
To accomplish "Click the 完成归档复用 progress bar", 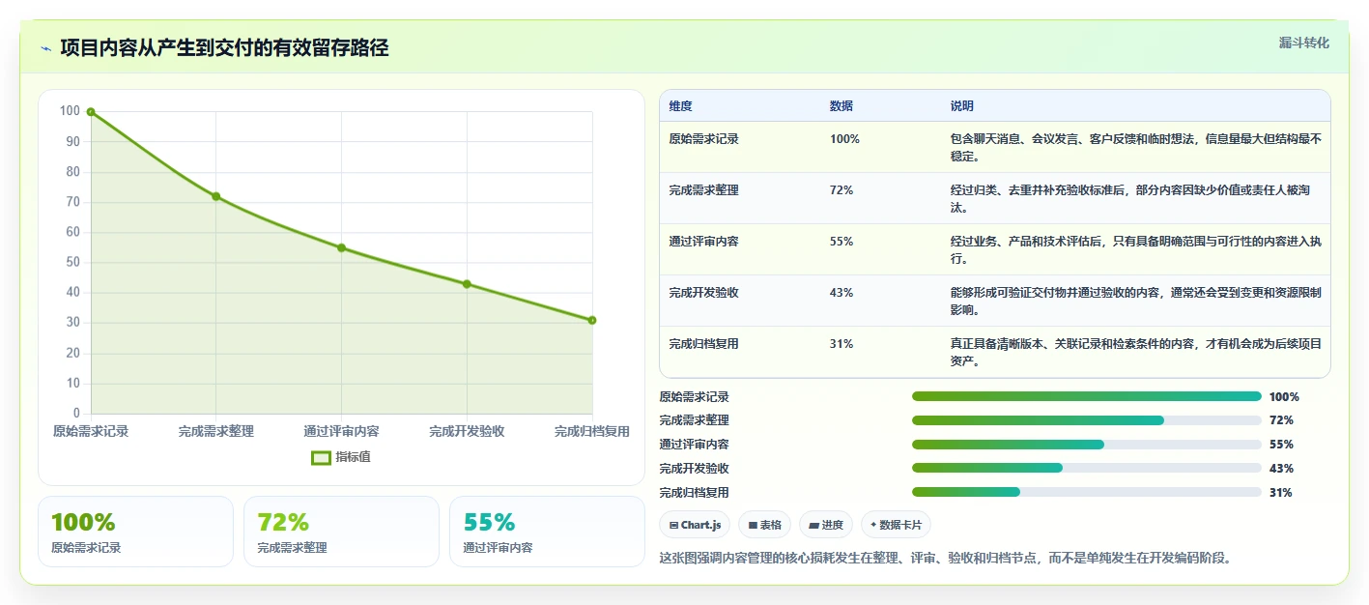I will coord(1087,492).
